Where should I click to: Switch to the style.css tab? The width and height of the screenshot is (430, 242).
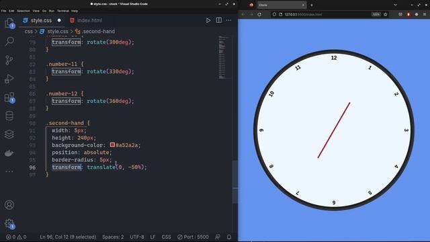[41, 20]
